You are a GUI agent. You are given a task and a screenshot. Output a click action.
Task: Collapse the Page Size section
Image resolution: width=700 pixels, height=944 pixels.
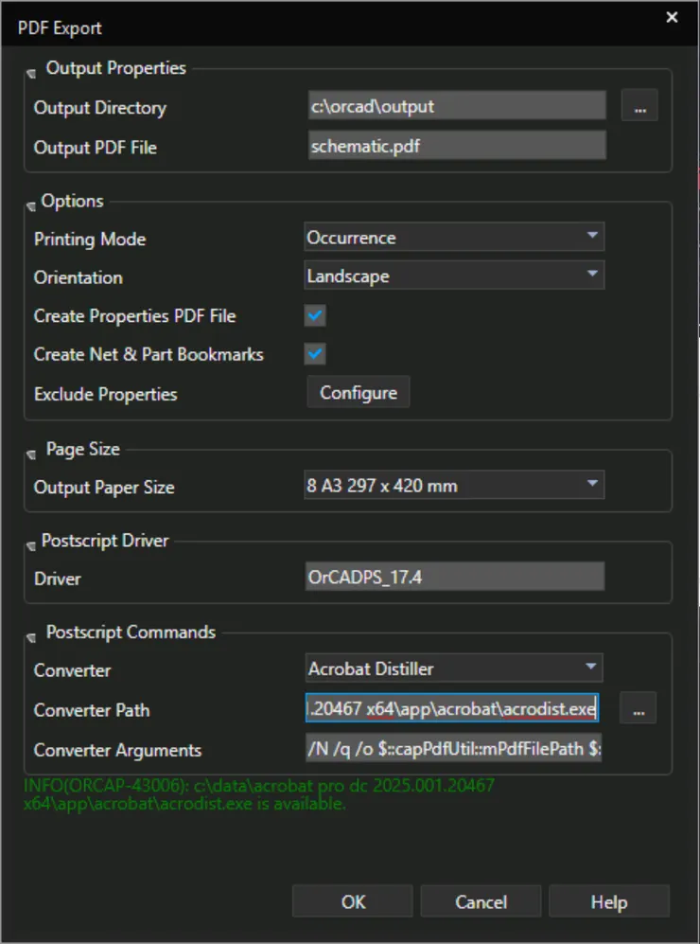click(31, 454)
